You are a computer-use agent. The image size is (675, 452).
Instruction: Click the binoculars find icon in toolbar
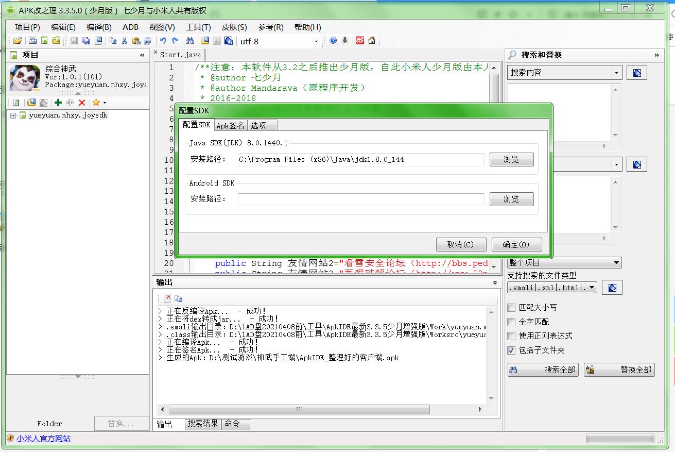pyautogui.click(x=189, y=41)
